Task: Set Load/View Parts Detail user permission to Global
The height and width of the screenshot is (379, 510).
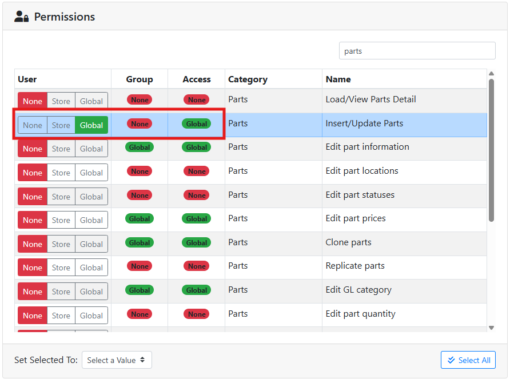Action: (91, 101)
